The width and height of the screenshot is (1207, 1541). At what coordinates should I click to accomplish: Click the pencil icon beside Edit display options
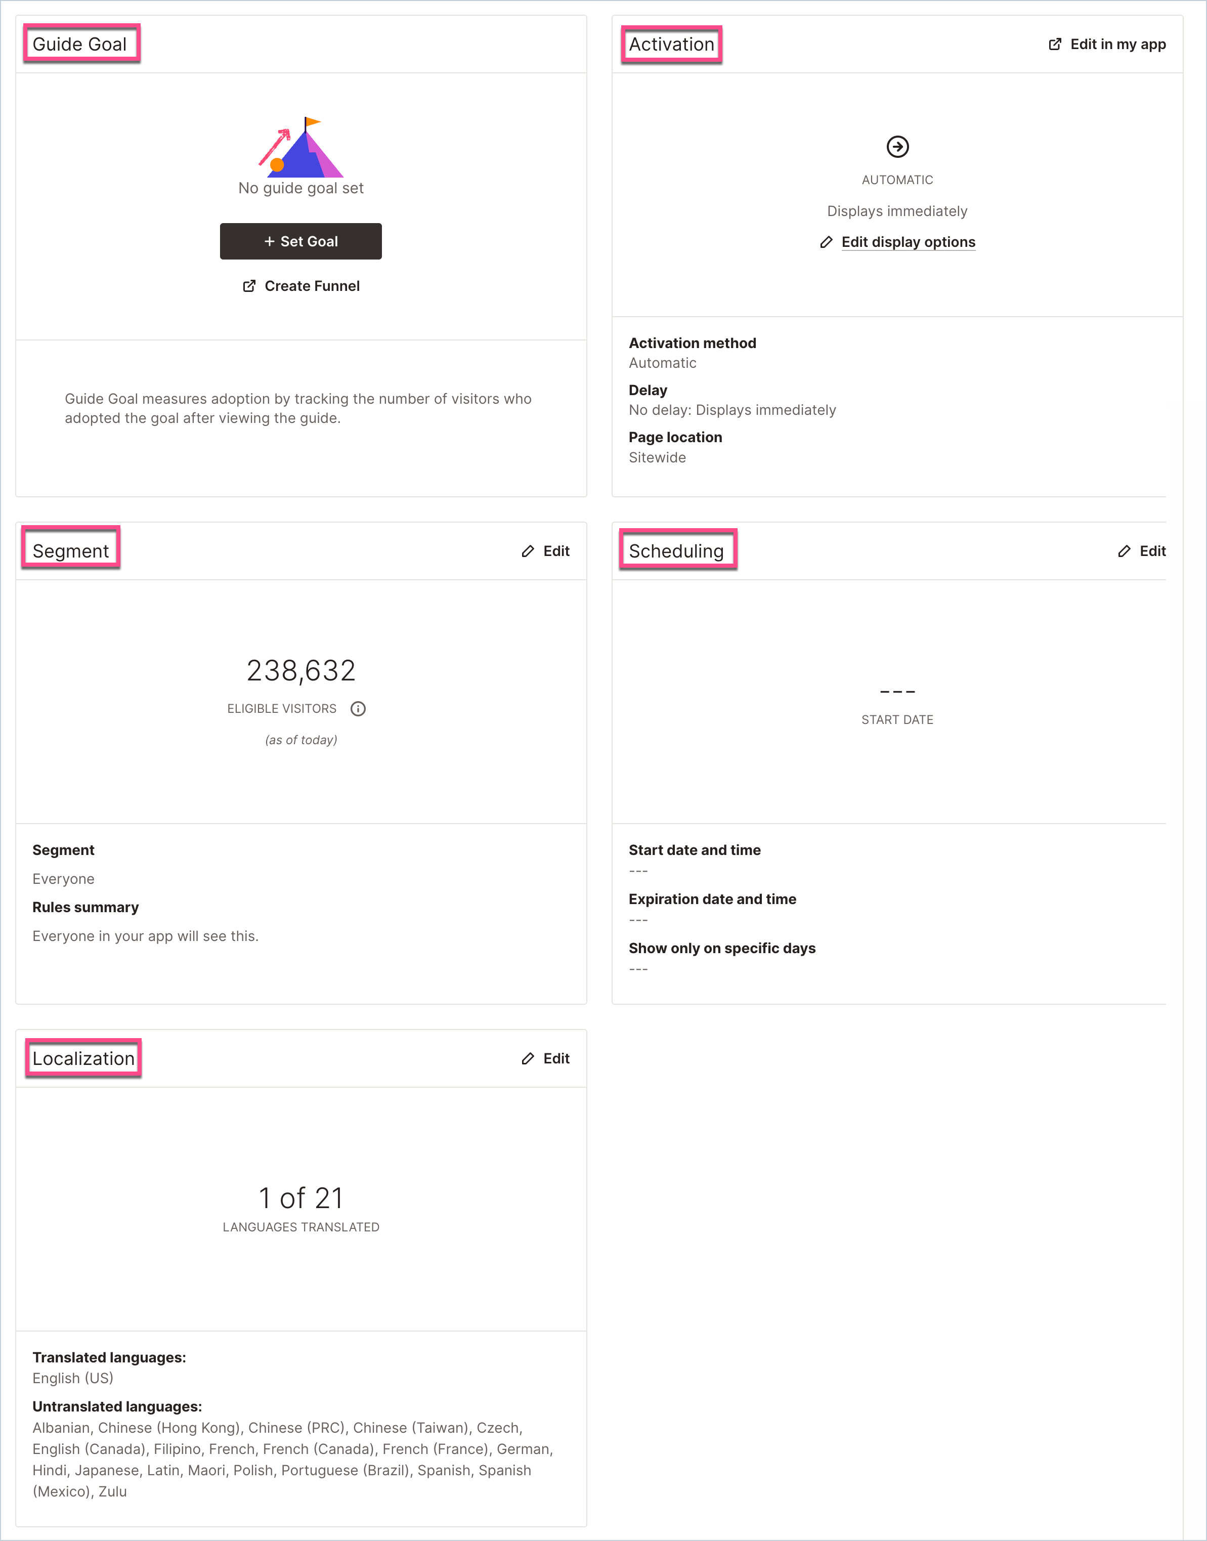[x=826, y=242]
